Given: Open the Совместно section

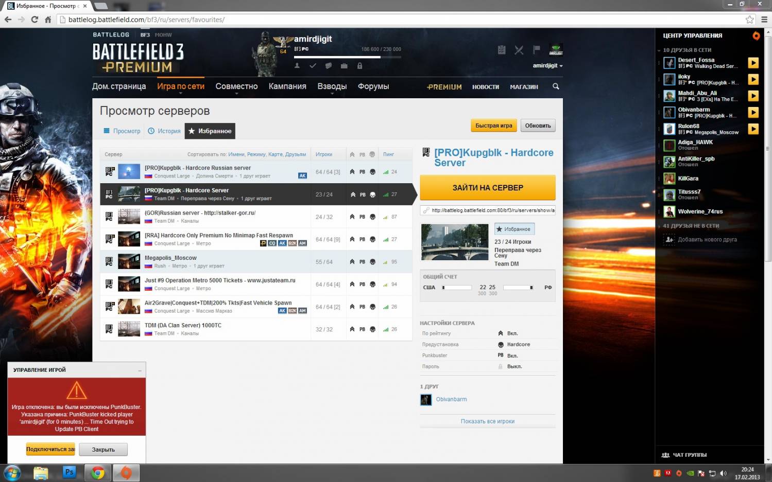Looking at the screenshot, I should (x=236, y=86).
